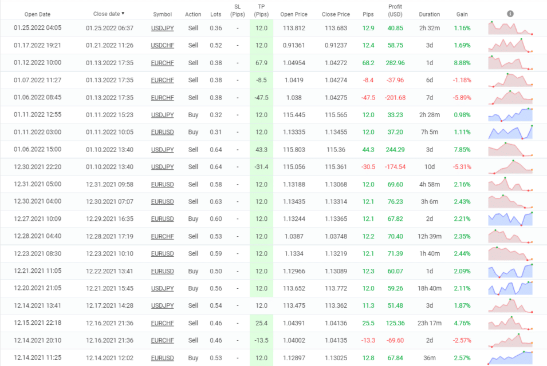The width and height of the screenshot is (547, 366).
Task: View the mini chart for the 8.88% gain trade
Action: tap(510, 63)
